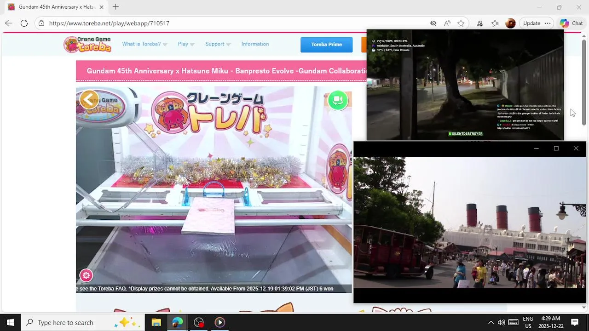Image resolution: width=589 pixels, height=331 pixels.
Task: Click the Crane Game Toreba logo
Action: click(88, 44)
